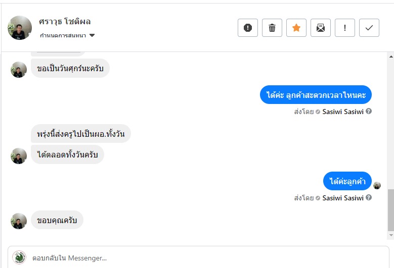Delete conversation using the trash icon
The image size is (394, 268).
tap(272, 28)
